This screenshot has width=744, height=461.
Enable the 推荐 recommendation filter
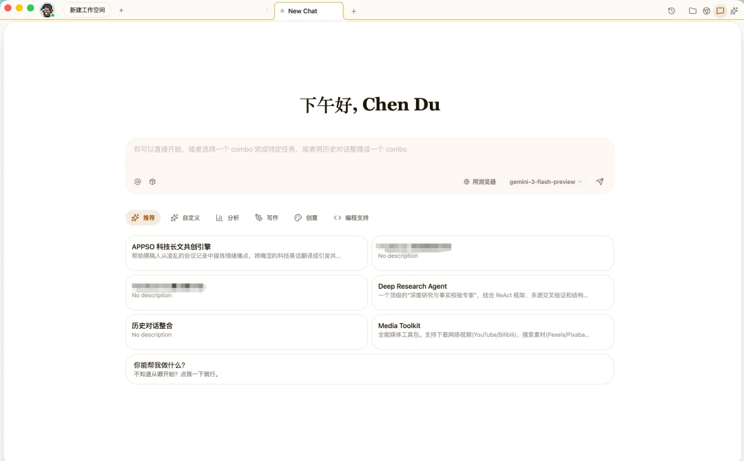[x=143, y=217]
